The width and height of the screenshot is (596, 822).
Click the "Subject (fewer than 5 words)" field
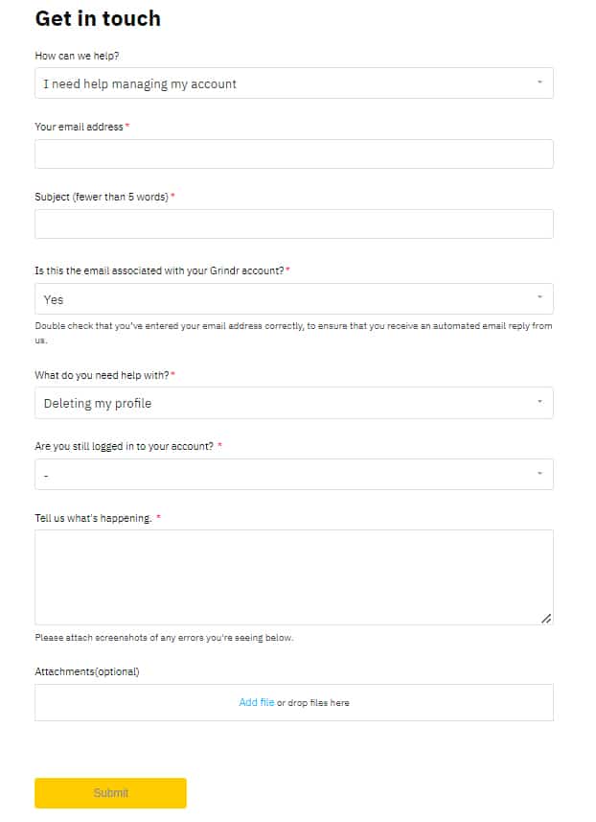(x=293, y=223)
